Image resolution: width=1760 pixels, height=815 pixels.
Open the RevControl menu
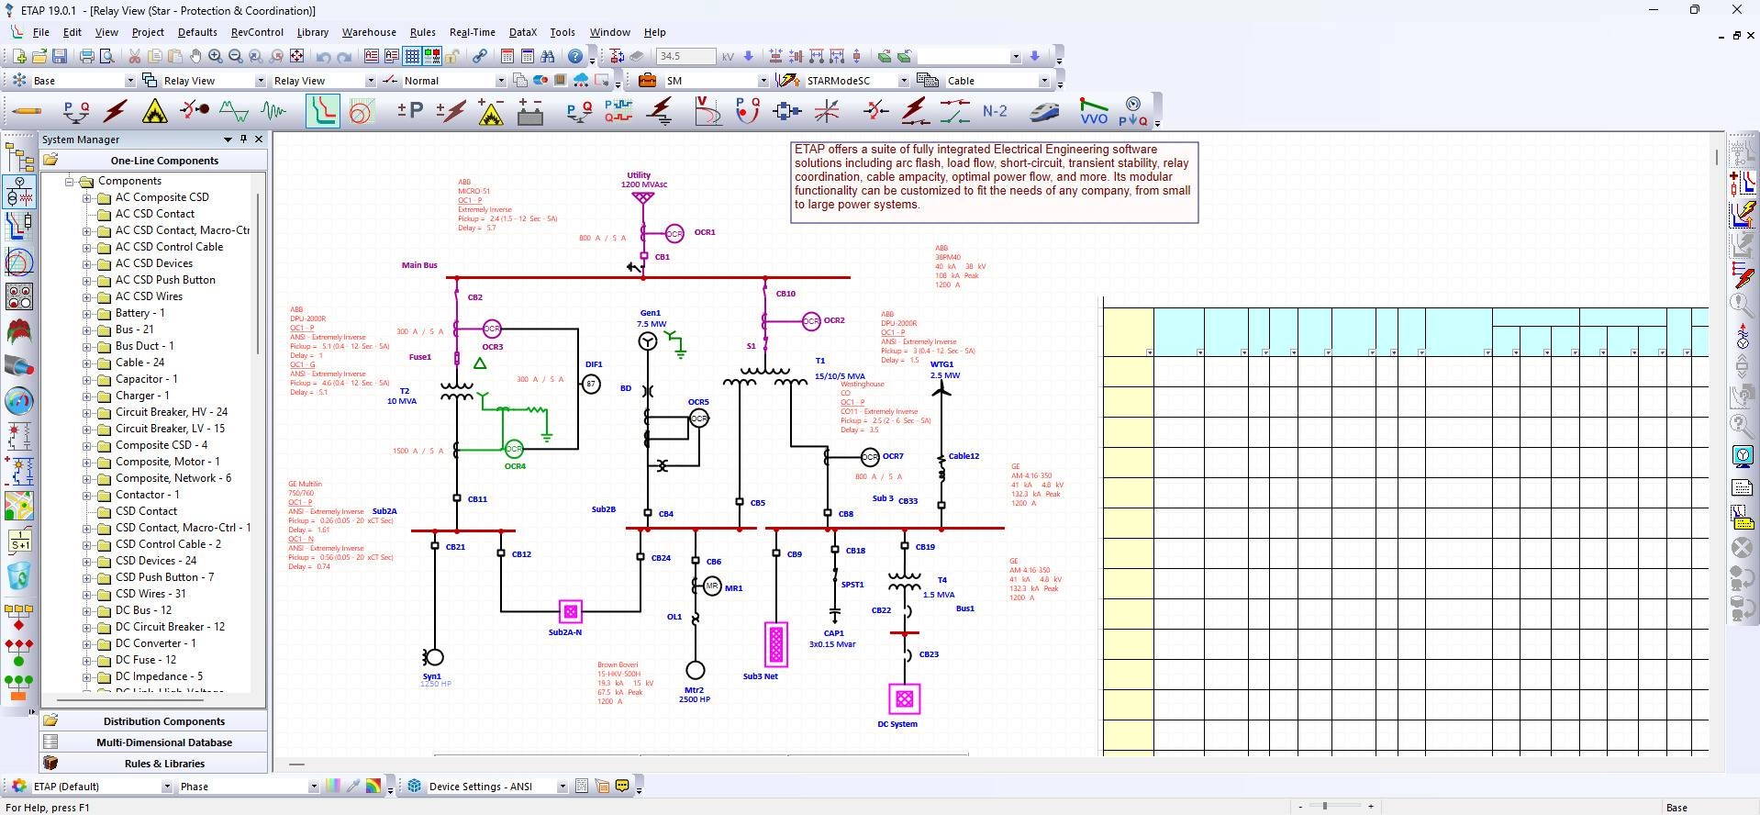[x=257, y=32]
